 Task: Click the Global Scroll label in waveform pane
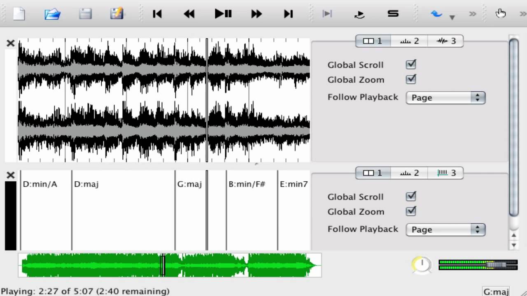pyautogui.click(x=355, y=65)
